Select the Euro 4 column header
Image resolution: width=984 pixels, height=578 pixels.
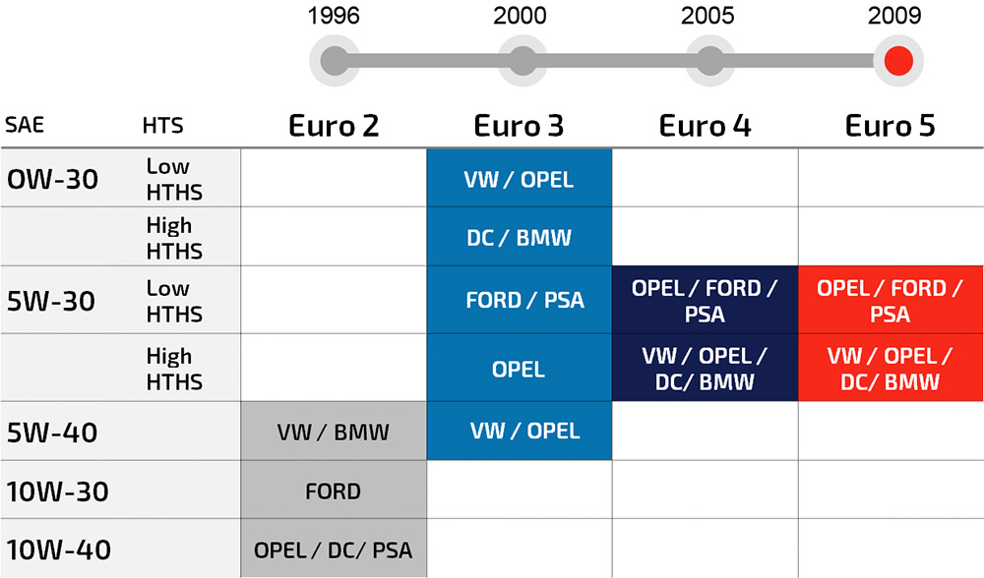tap(705, 126)
